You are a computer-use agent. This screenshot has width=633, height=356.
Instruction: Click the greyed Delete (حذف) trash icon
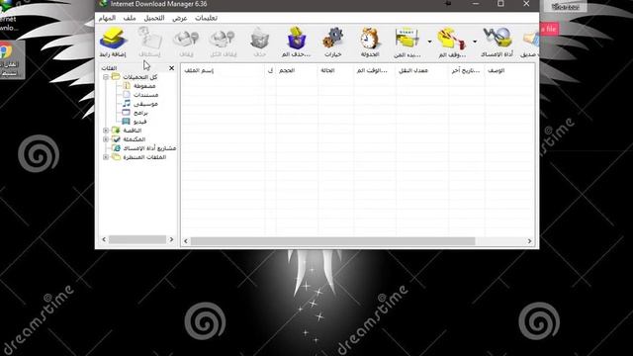(259, 40)
